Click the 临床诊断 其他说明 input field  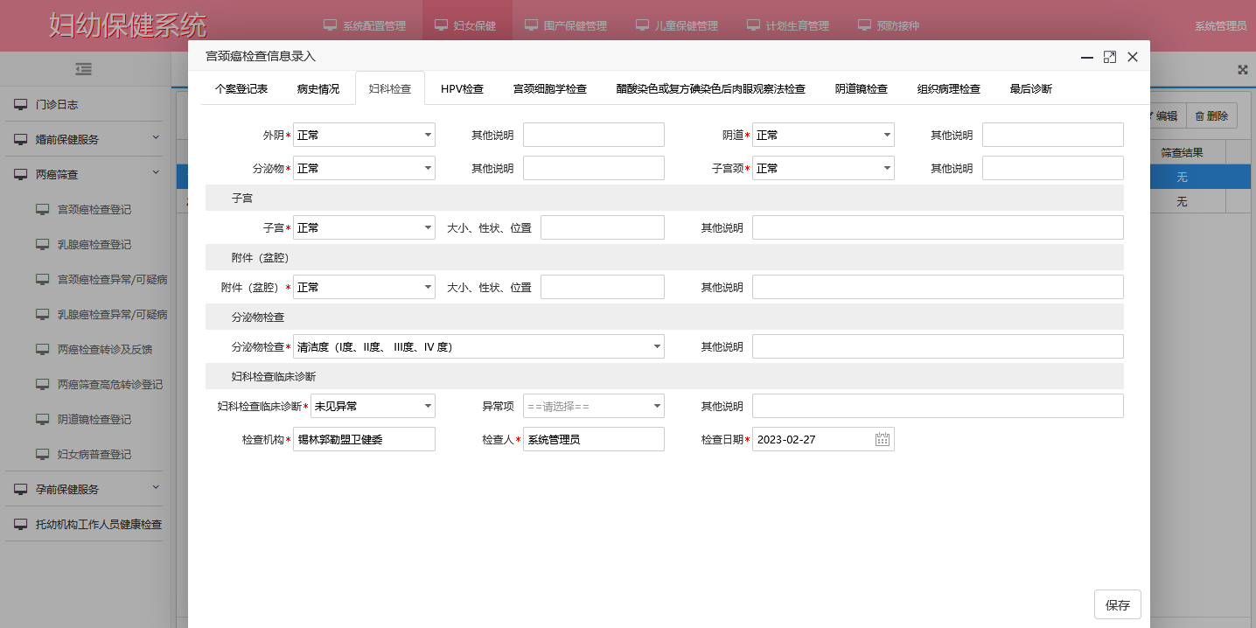coord(938,406)
